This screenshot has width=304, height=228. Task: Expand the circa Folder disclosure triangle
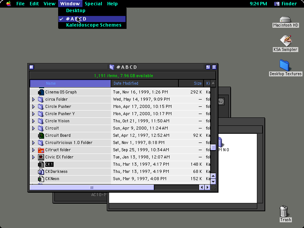click(x=33, y=99)
